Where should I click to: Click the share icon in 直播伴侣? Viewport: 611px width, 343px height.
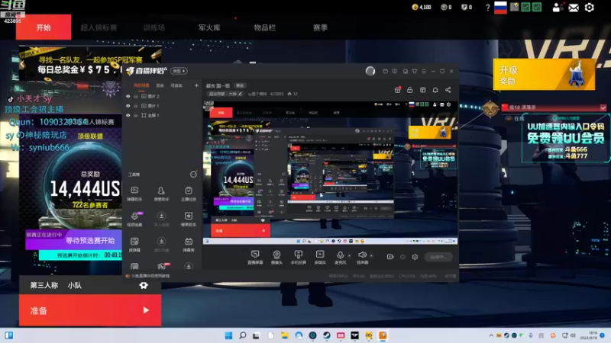[448, 90]
